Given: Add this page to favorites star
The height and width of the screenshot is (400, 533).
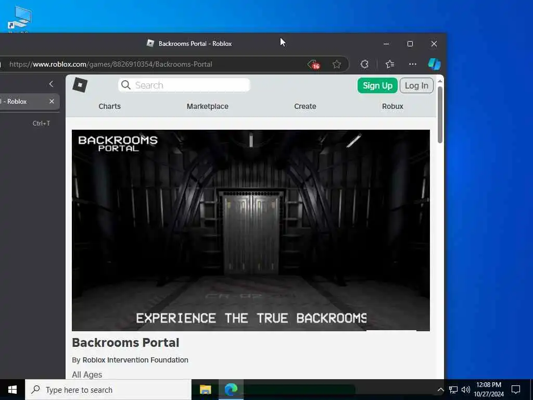Looking at the screenshot, I should (x=337, y=64).
